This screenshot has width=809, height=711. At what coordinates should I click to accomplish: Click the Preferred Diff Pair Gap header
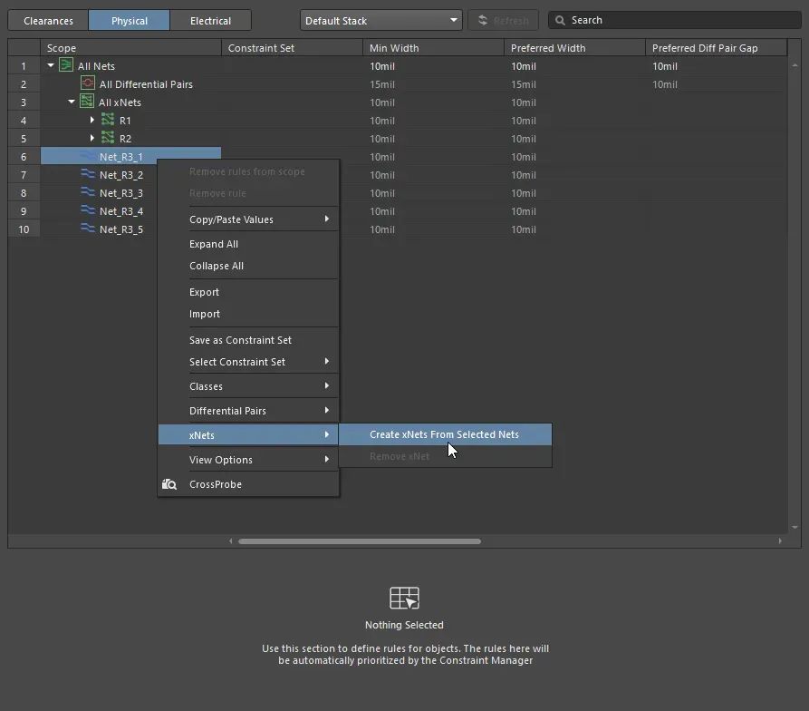point(716,48)
